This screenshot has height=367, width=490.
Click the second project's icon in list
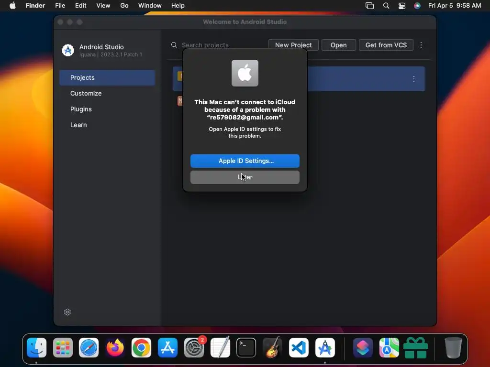point(180,101)
